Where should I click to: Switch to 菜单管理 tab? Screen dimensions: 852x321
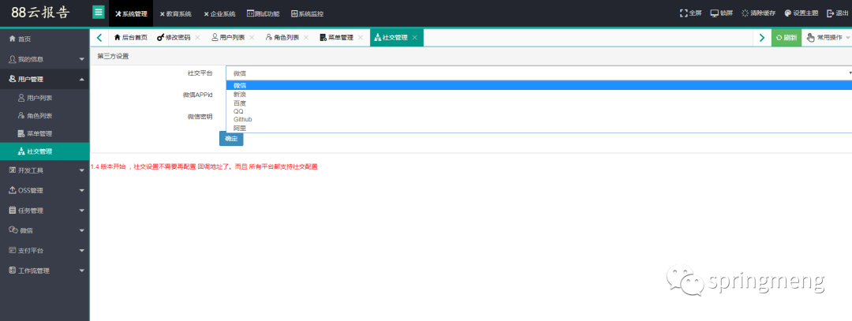[x=337, y=38]
